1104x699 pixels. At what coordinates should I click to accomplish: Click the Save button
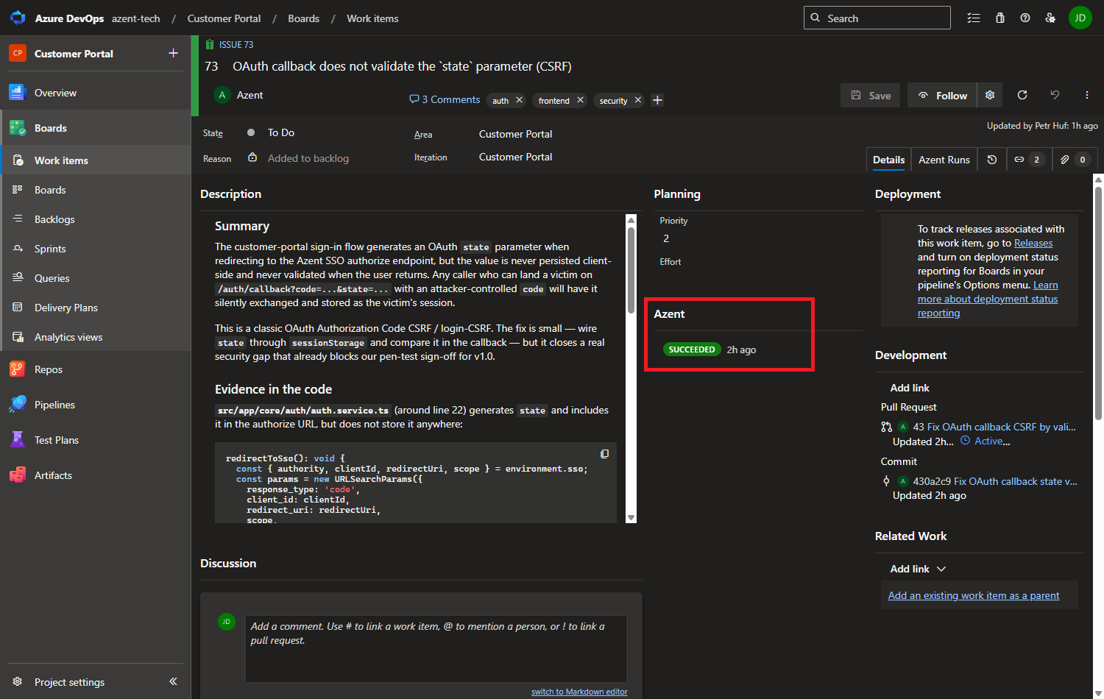tap(871, 96)
